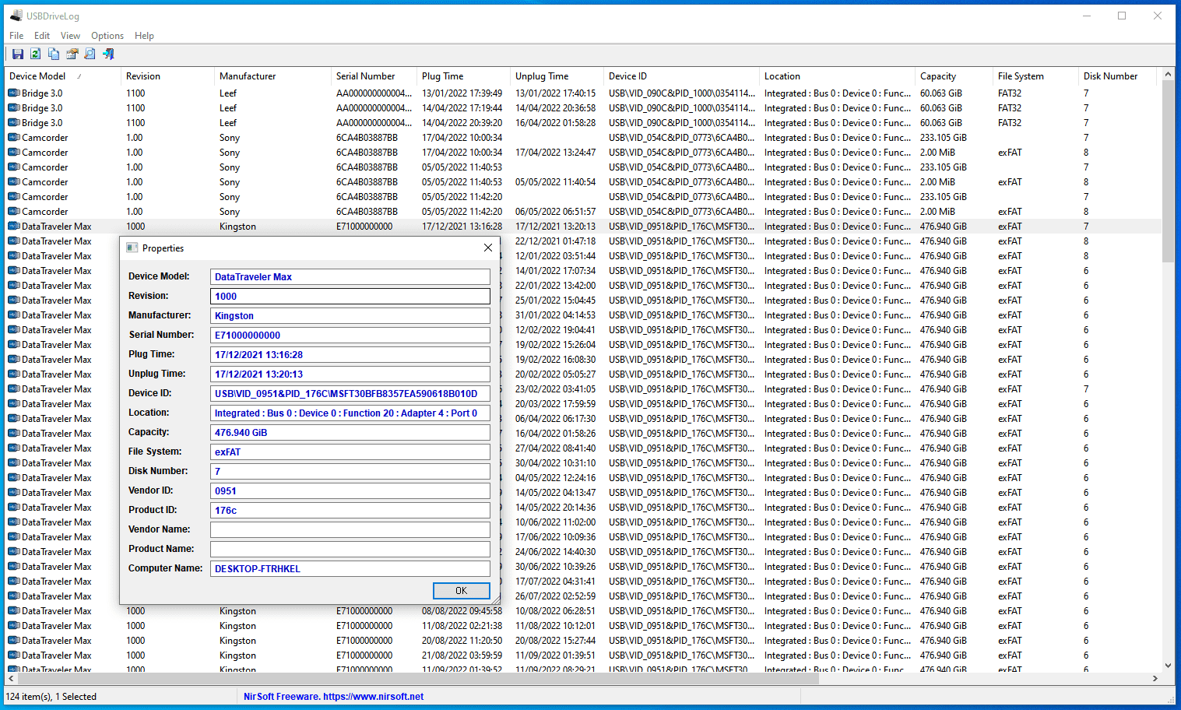
Task: Click the Find toolbar icon
Action: 90,54
